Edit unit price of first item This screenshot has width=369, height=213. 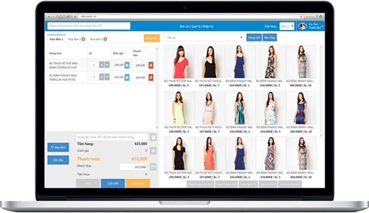click(x=127, y=65)
